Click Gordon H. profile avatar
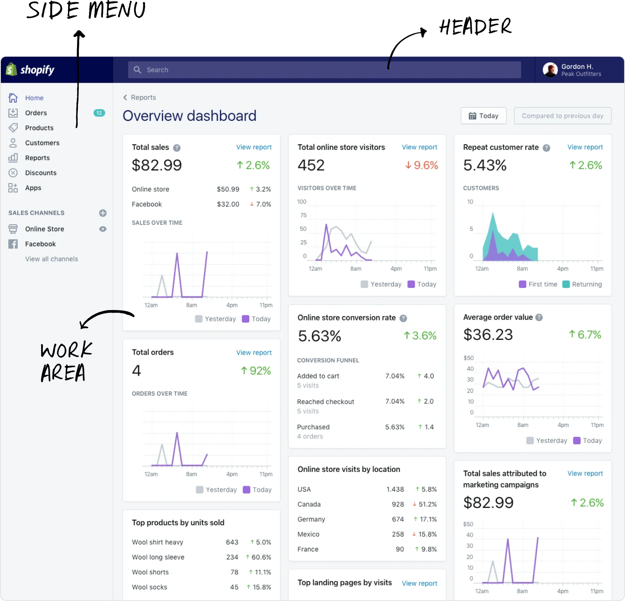625x601 pixels. click(550, 70)
